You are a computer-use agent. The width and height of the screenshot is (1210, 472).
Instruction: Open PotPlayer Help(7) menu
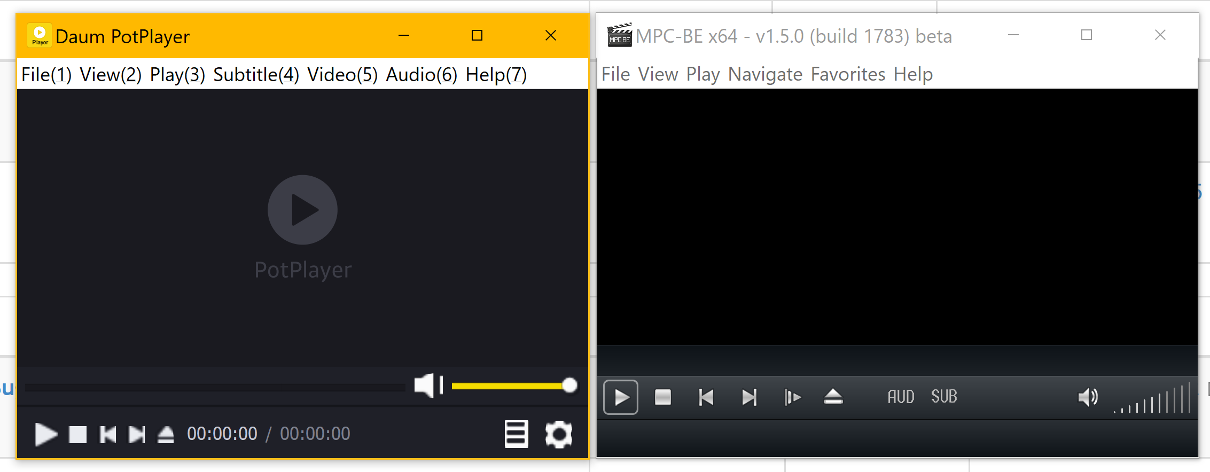click(x=496, y=75)
